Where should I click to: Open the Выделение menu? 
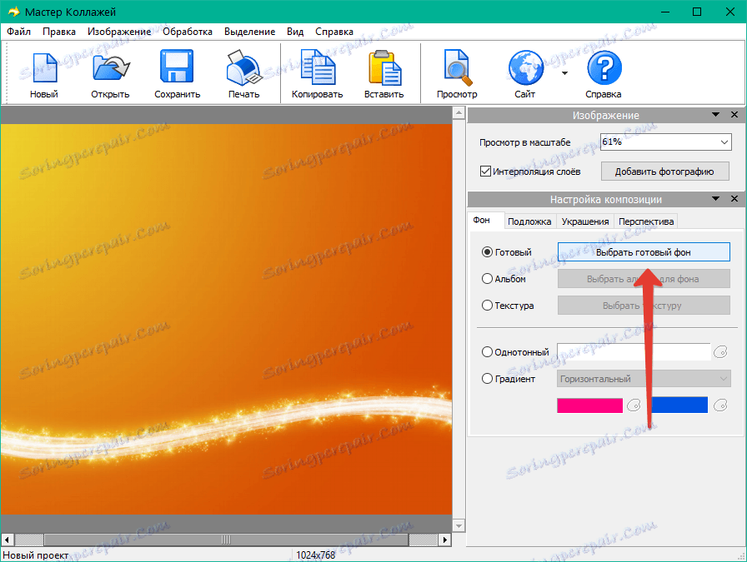tap(249, 32)
